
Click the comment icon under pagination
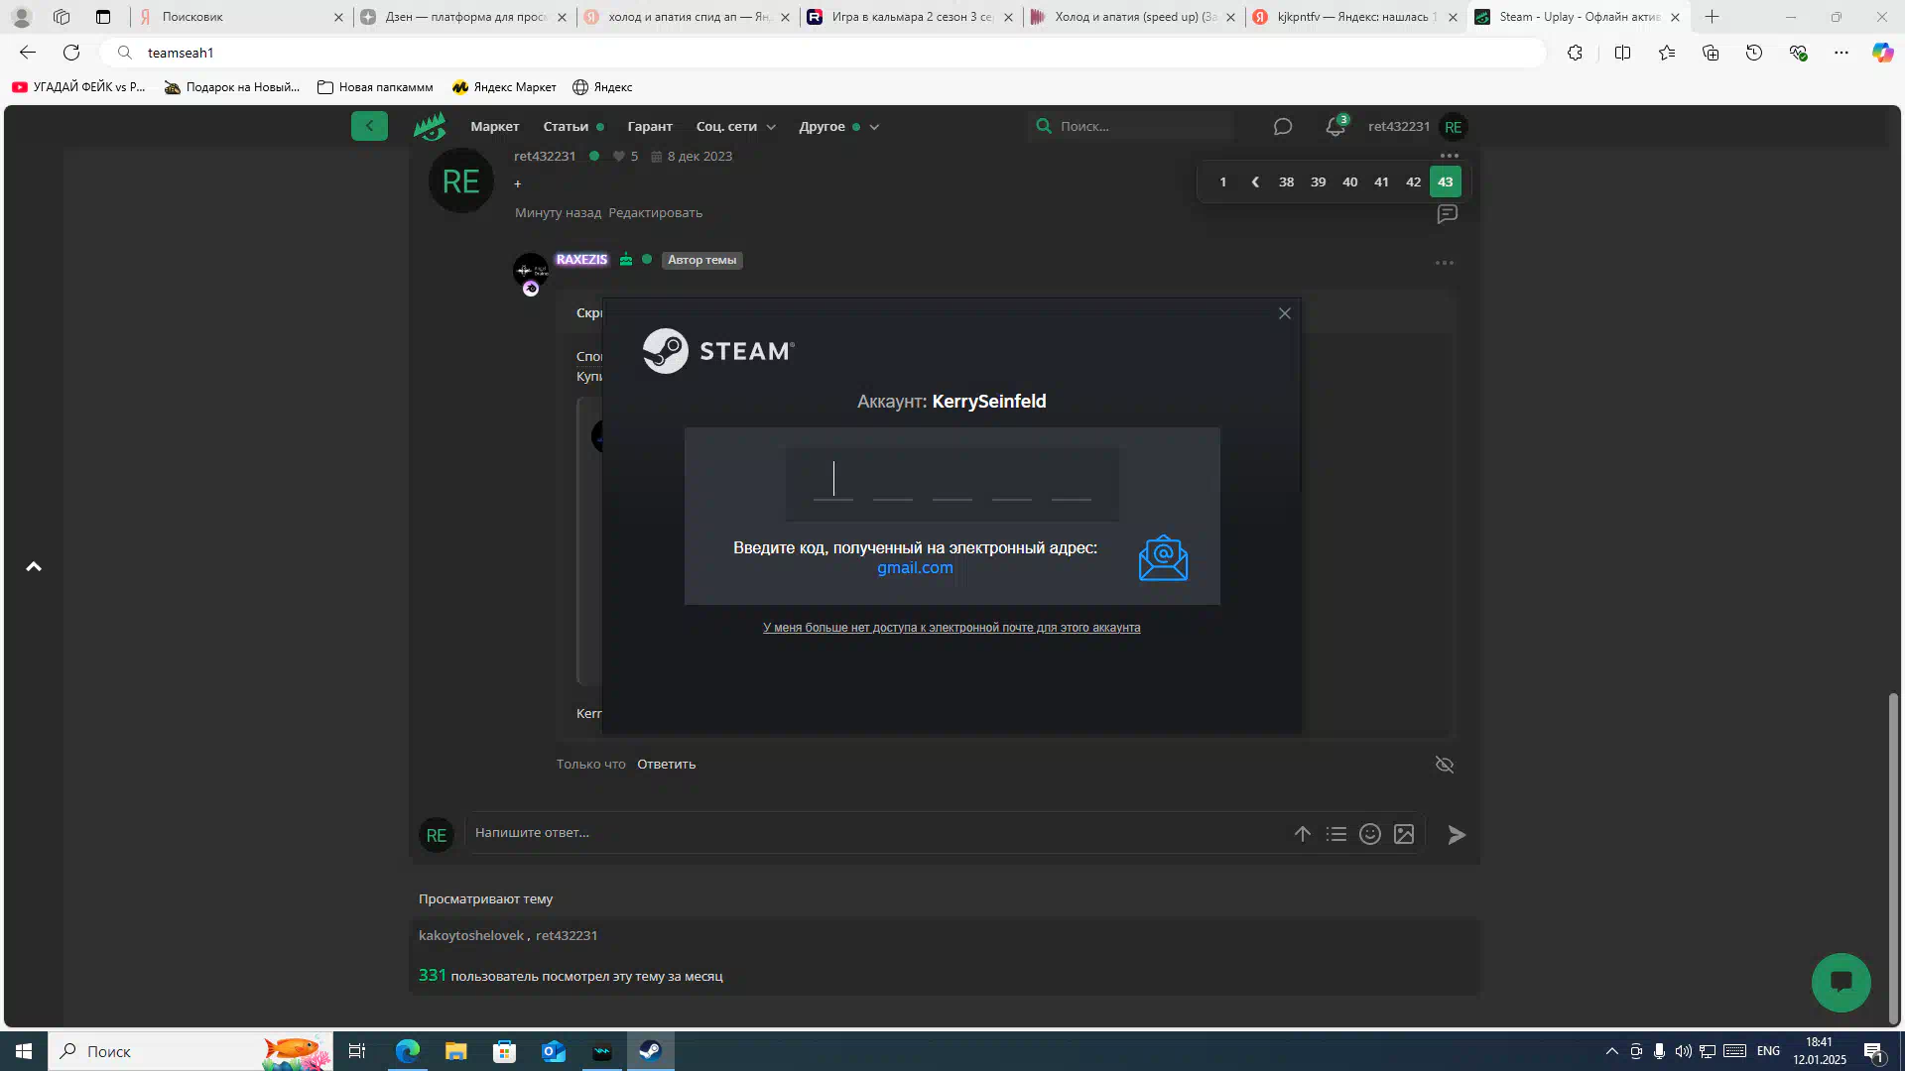pos(1448,214)
